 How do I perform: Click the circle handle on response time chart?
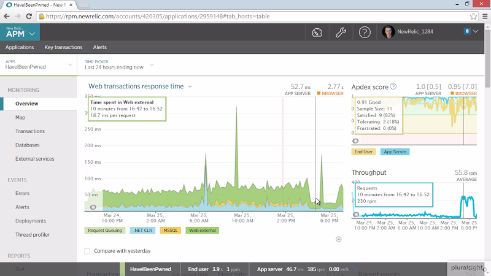tap(93, 207)
